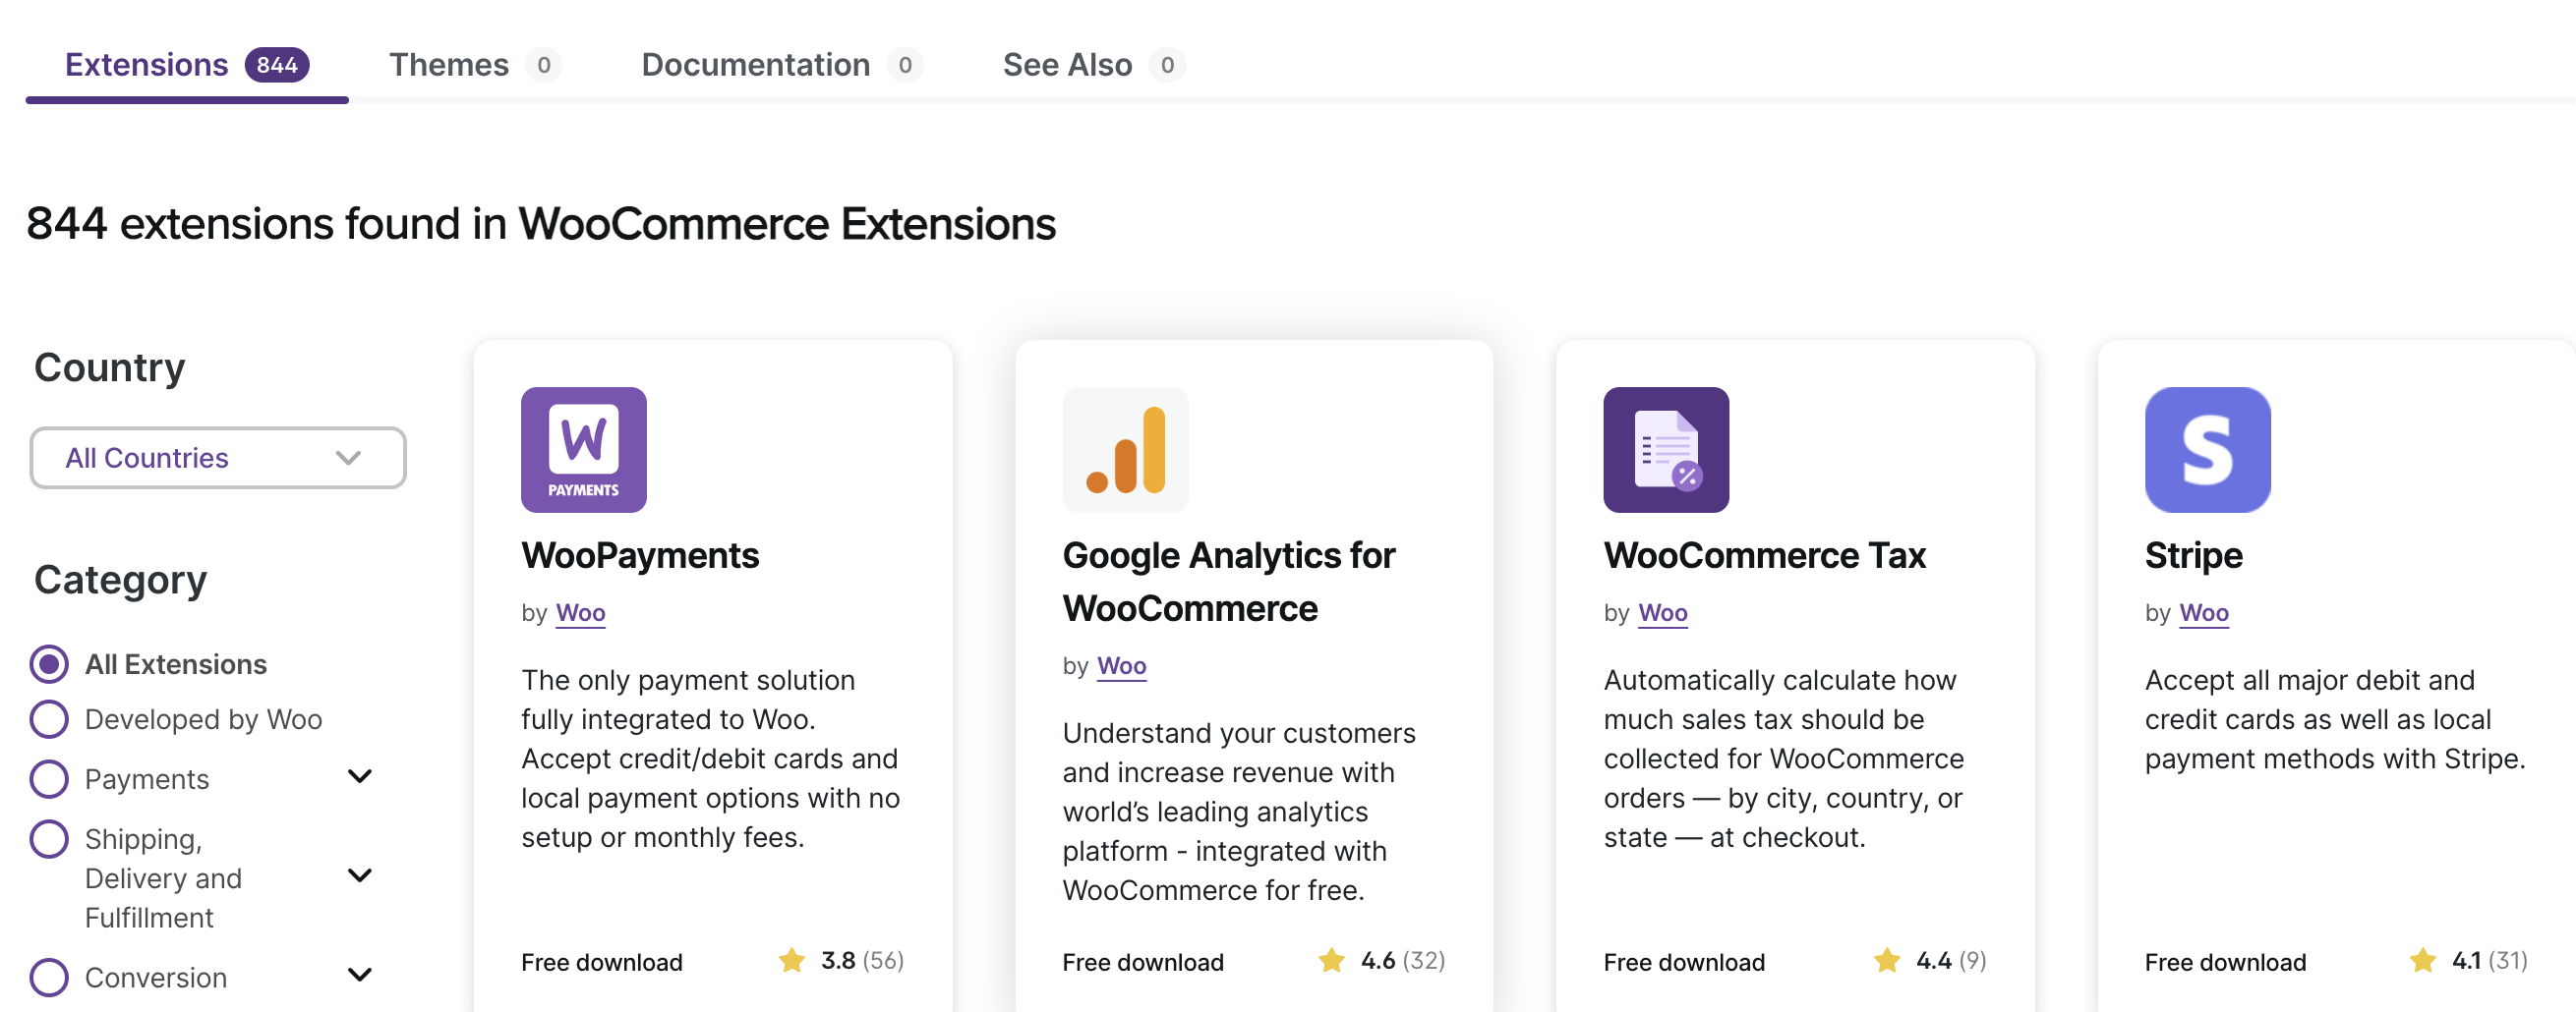Expand the Payments subcategory chevron
Viewport: 2576px width, 1012px height.
tap(359, 776)
